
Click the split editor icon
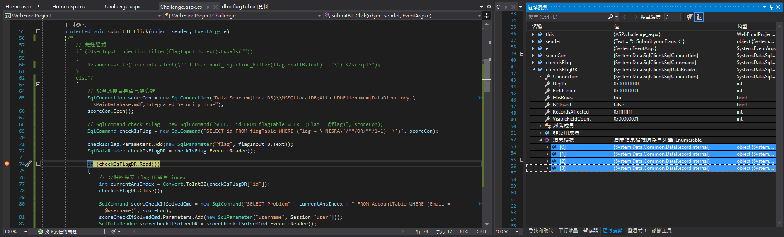(x=486, y=16)
